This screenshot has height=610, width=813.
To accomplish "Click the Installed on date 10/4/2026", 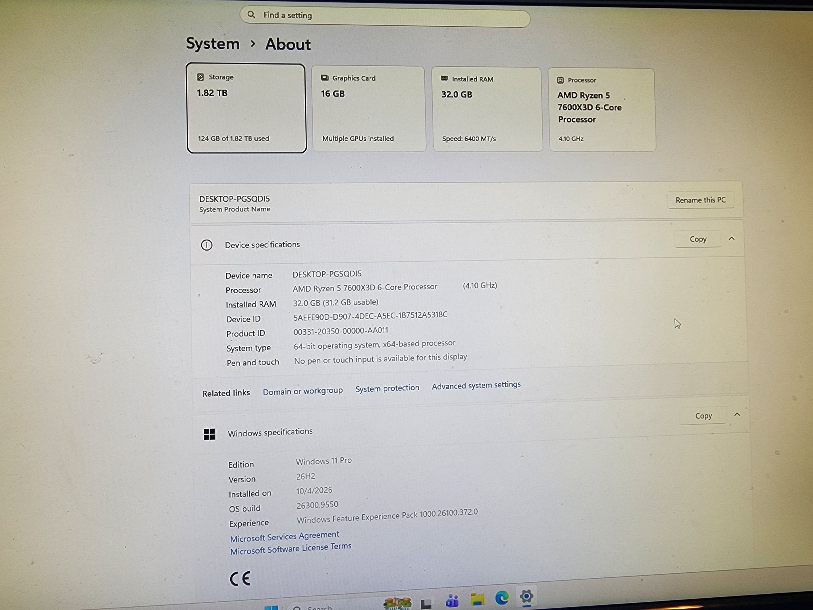I will (314, 491).
